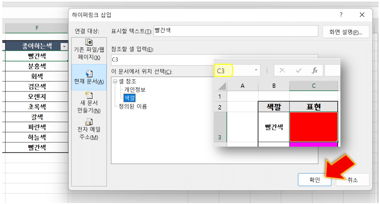Select column C header in inset sheet
380x204 pixels.
[x=314, y=86]
